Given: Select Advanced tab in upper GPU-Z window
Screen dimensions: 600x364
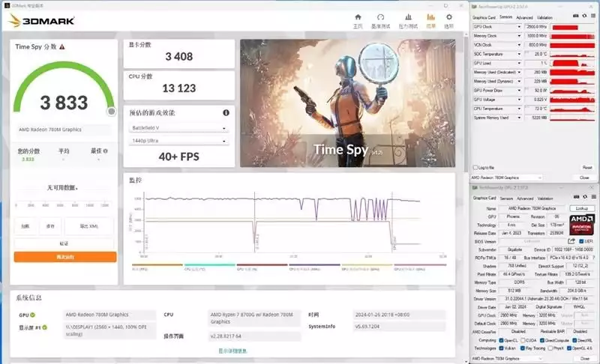Looking at the screenshot, I should click(x=524, y=17).
